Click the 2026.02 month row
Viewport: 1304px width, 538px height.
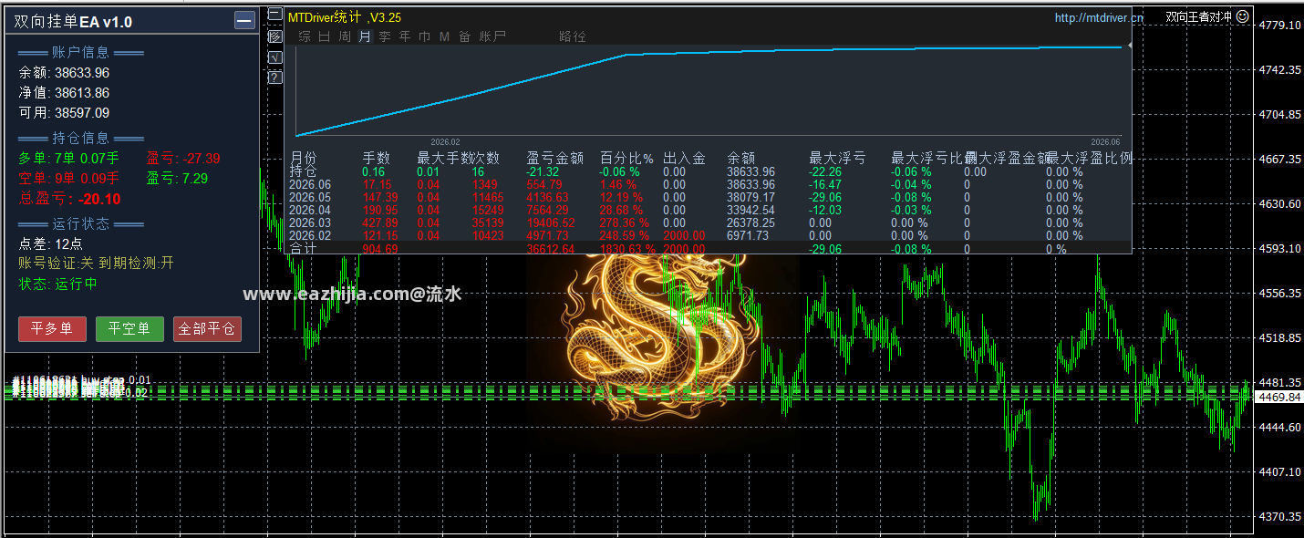tap(709, 235)
